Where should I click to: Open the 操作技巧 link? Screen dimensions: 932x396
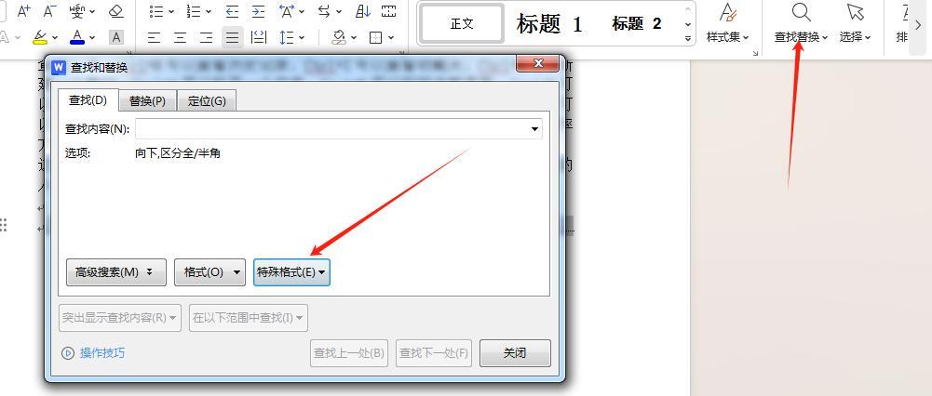(x=102, y=353)
